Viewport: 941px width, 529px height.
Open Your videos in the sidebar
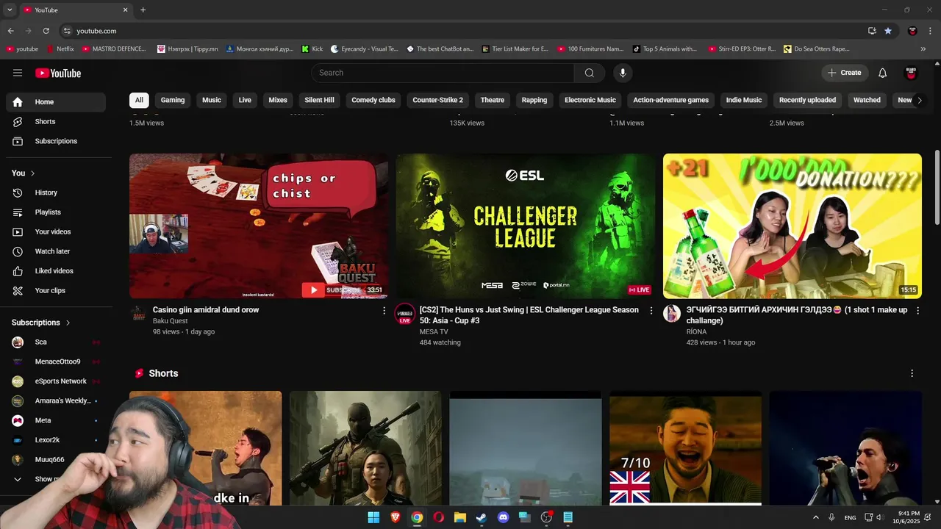(56, 231)
